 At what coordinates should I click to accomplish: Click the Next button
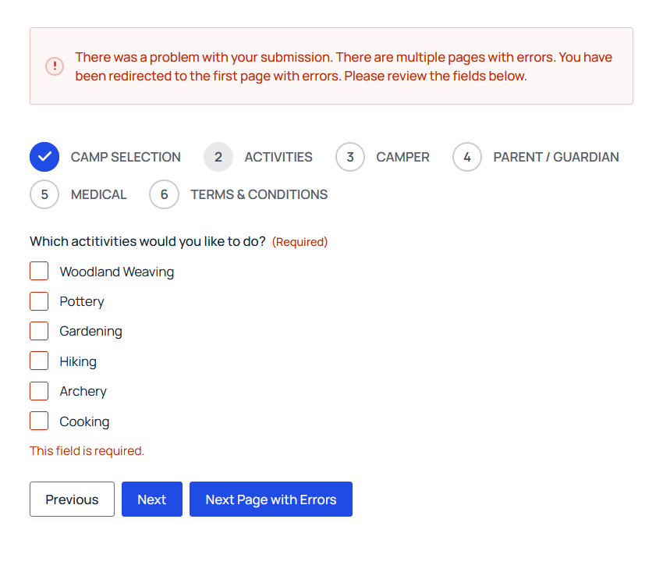point(152,500)
